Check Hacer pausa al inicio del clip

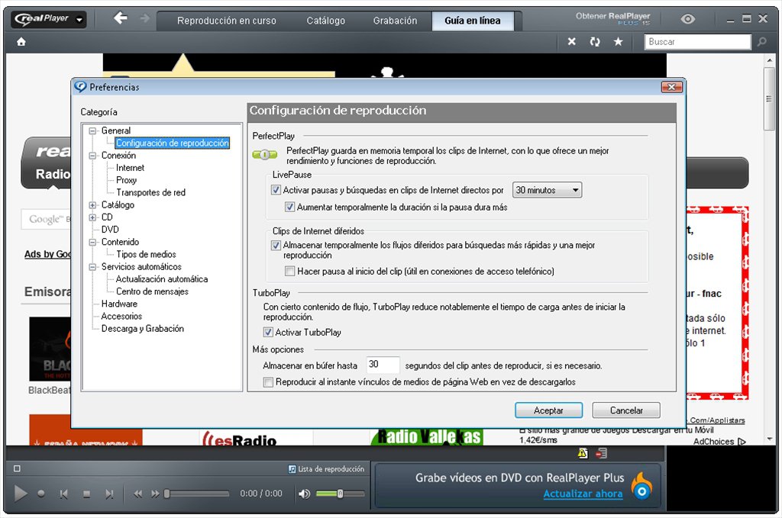click(x=289, y=271)
